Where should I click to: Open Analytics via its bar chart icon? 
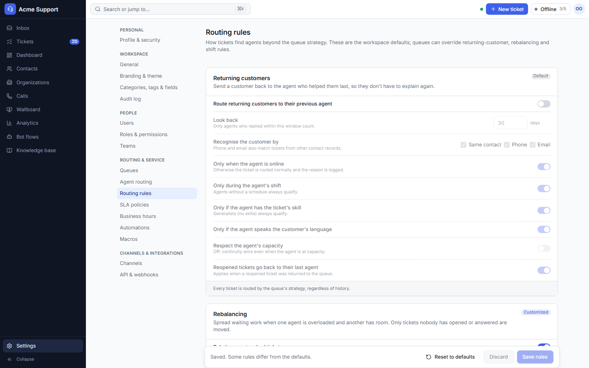point(9,123)
